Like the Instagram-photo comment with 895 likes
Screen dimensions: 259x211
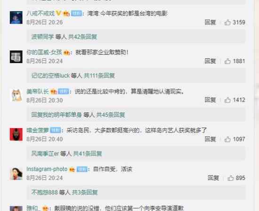pos(230,178)
